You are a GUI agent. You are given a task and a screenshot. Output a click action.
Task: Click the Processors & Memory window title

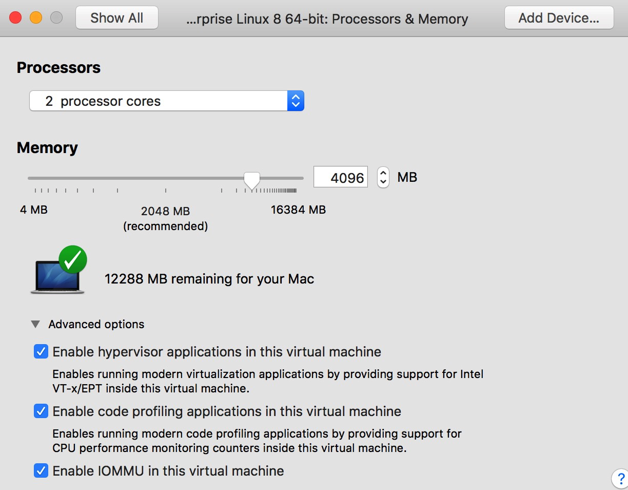tap(327, 19)
